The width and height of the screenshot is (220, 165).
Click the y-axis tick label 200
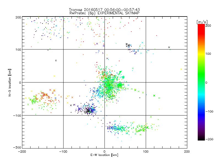click(x=18, y=17)
